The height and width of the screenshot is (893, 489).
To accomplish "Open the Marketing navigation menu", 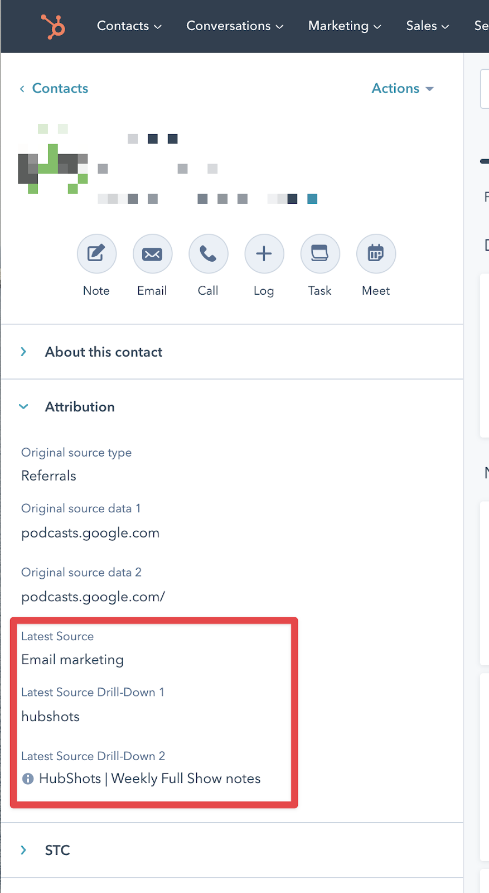I will click(x=345, y=26).
